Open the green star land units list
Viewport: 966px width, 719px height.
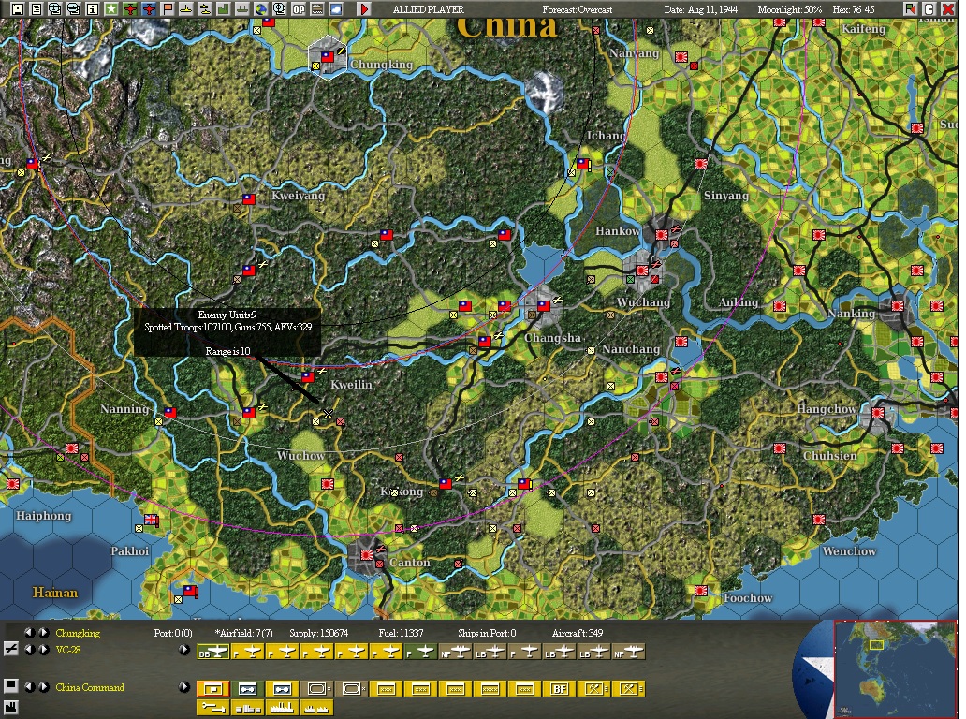click(111, 9)
